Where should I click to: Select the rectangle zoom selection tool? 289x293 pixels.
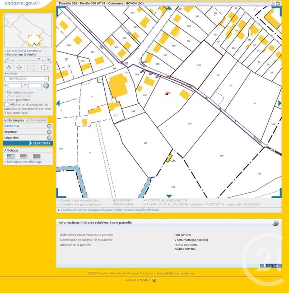[x=31, y=68]
